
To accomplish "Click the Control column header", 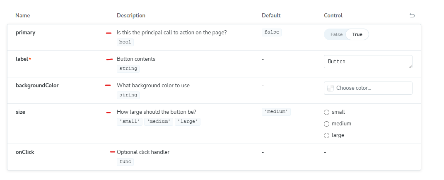I will (x=333, y=16).
